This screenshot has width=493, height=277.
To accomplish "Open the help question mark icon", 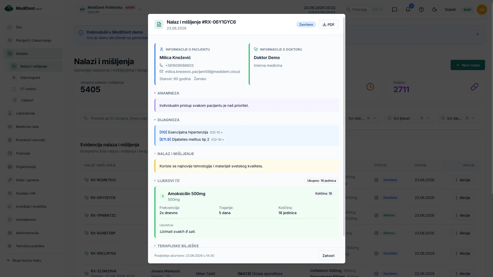I will pos(421,9).
